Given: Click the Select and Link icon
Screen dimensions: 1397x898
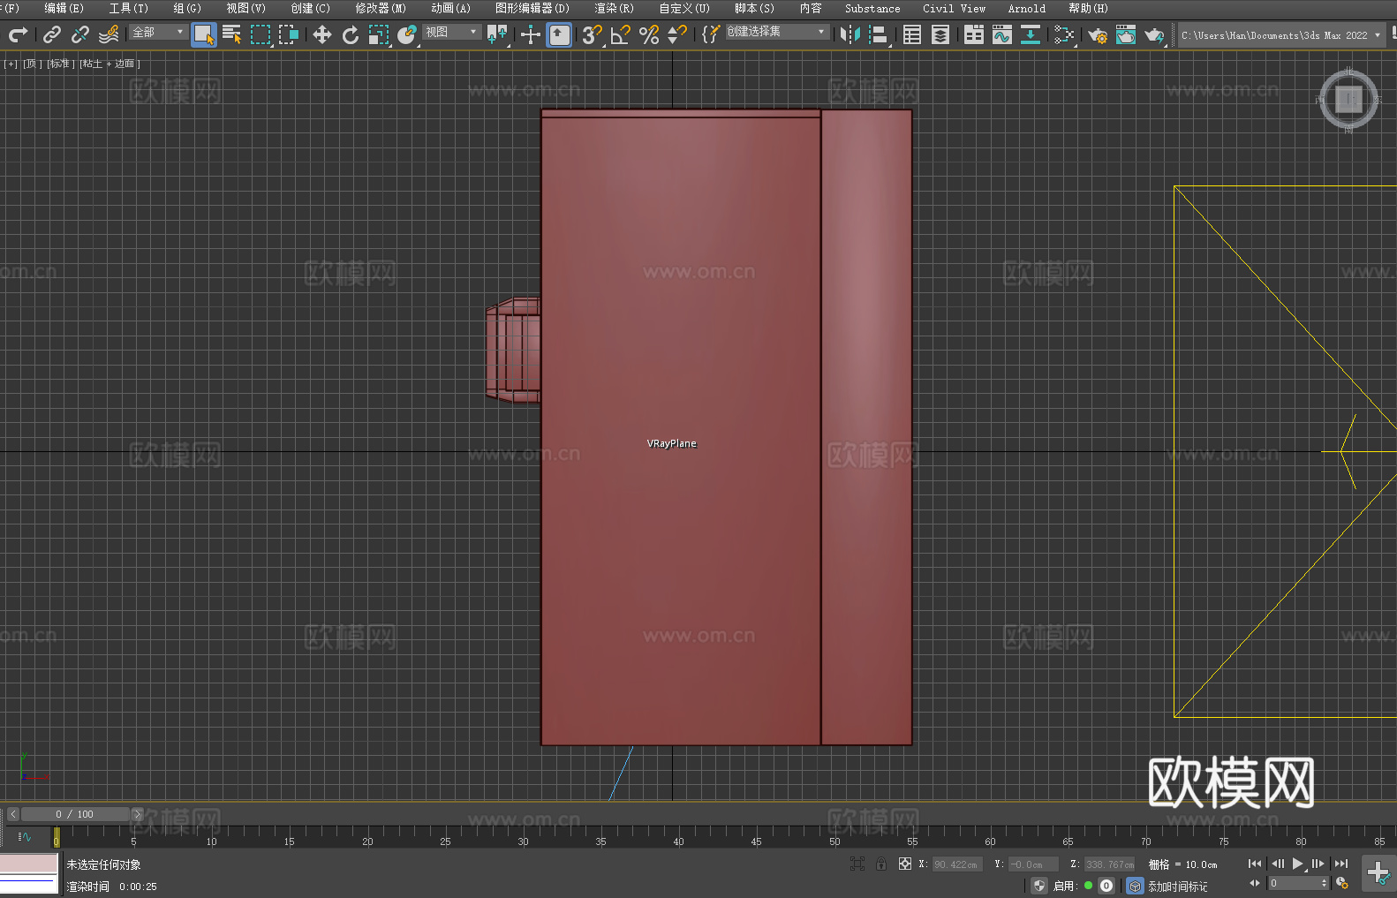Looking at the screenshot, I should 52,35.
